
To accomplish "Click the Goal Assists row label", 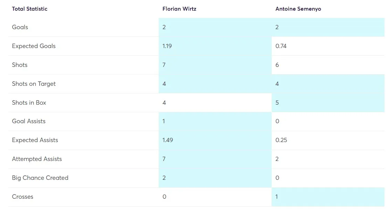I will pos(29,121).
